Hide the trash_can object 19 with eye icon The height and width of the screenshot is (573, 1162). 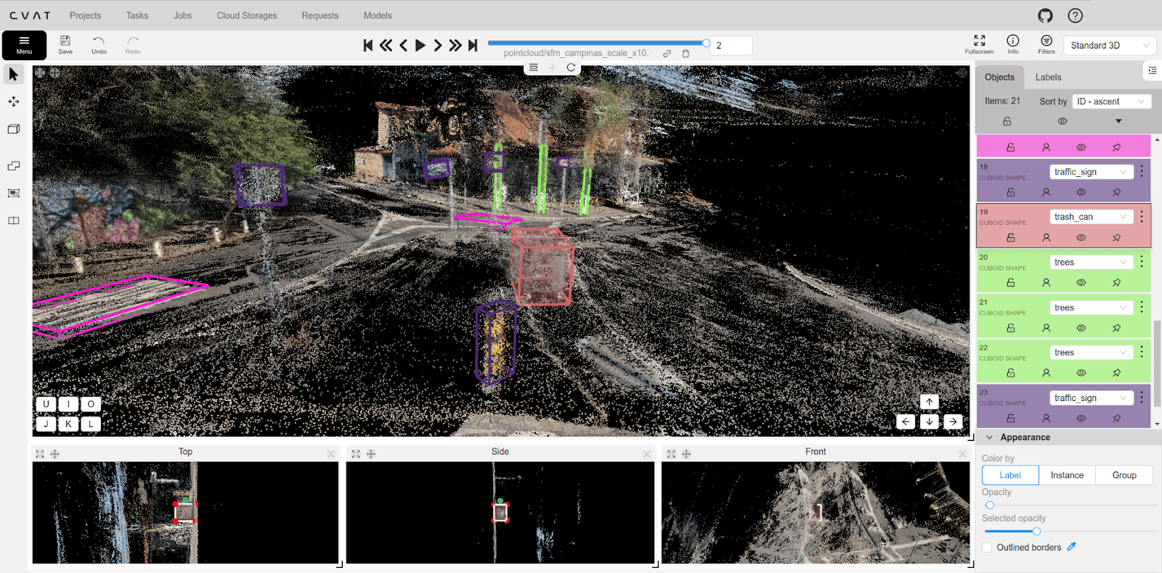click(1081, 238)
